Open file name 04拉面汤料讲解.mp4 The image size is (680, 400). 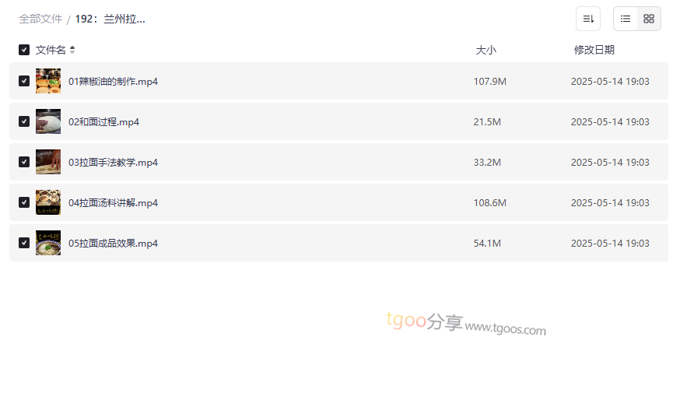[x=113, y=202]
